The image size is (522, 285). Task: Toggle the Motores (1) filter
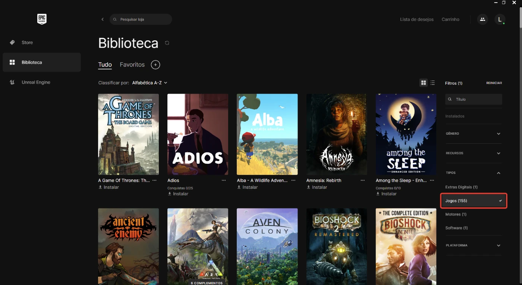tap(456, 214)
